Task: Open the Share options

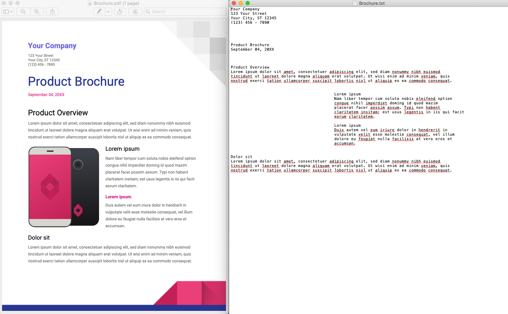Action: [52, 11]
